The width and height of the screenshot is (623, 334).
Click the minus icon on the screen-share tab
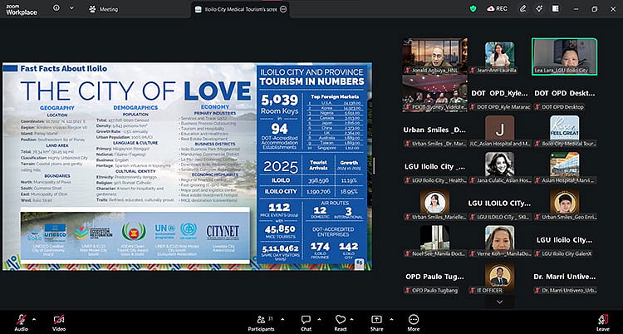[283, 9]
